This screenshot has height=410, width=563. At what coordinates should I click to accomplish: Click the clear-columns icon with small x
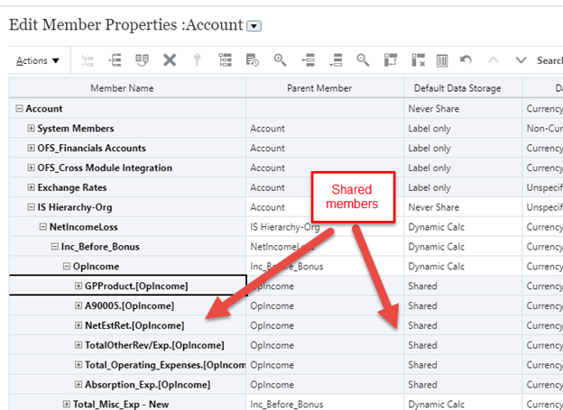click(x=418, y=60)
